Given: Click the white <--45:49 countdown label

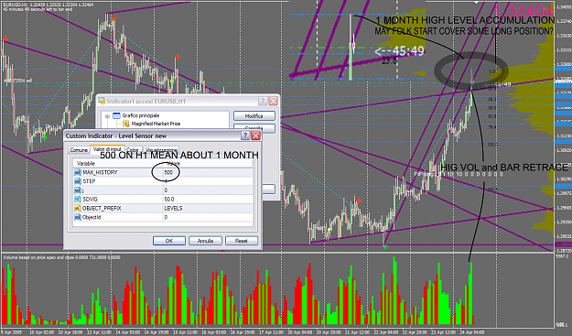Looking at the screenshot, I should pos(399,51).
